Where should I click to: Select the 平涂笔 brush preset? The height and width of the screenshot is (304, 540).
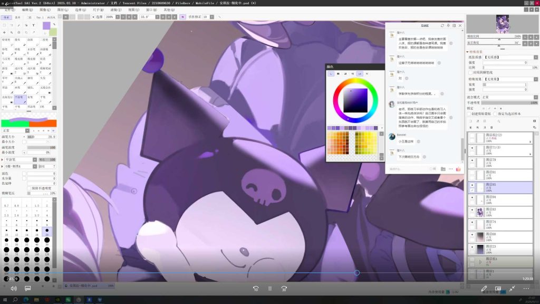click(20, 100)
